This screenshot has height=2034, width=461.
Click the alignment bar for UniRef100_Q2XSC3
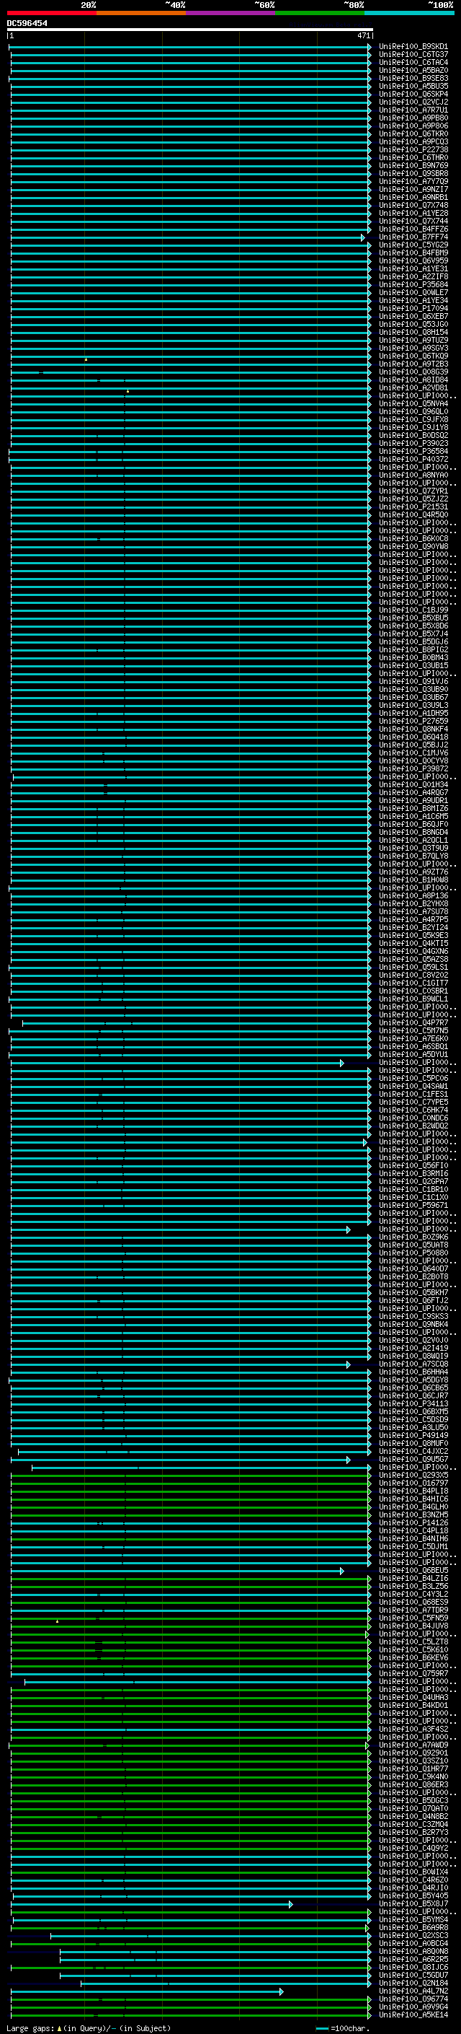tap(210, 1935)
